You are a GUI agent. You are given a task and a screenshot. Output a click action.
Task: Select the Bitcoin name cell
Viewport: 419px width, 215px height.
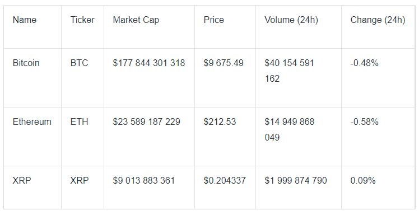pos(26,63)
